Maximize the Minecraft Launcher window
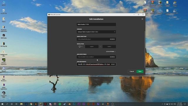 click(139, 14)
